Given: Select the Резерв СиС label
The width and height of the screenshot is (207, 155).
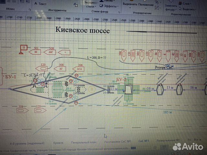Looking at the screenshot, I should tap(164, 67).
